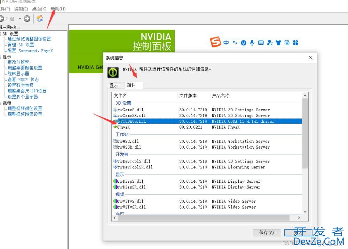Click the PhysX row icon
Viewport: 348px width, 249px height.
pos(116,127)
